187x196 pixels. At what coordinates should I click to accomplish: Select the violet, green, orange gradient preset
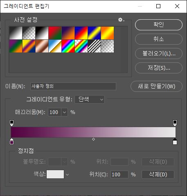click(x=16, y=46)
